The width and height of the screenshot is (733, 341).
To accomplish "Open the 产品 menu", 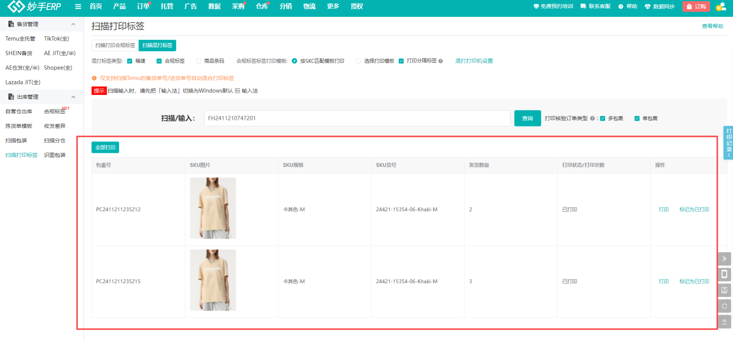I will (x=120, y=7).
